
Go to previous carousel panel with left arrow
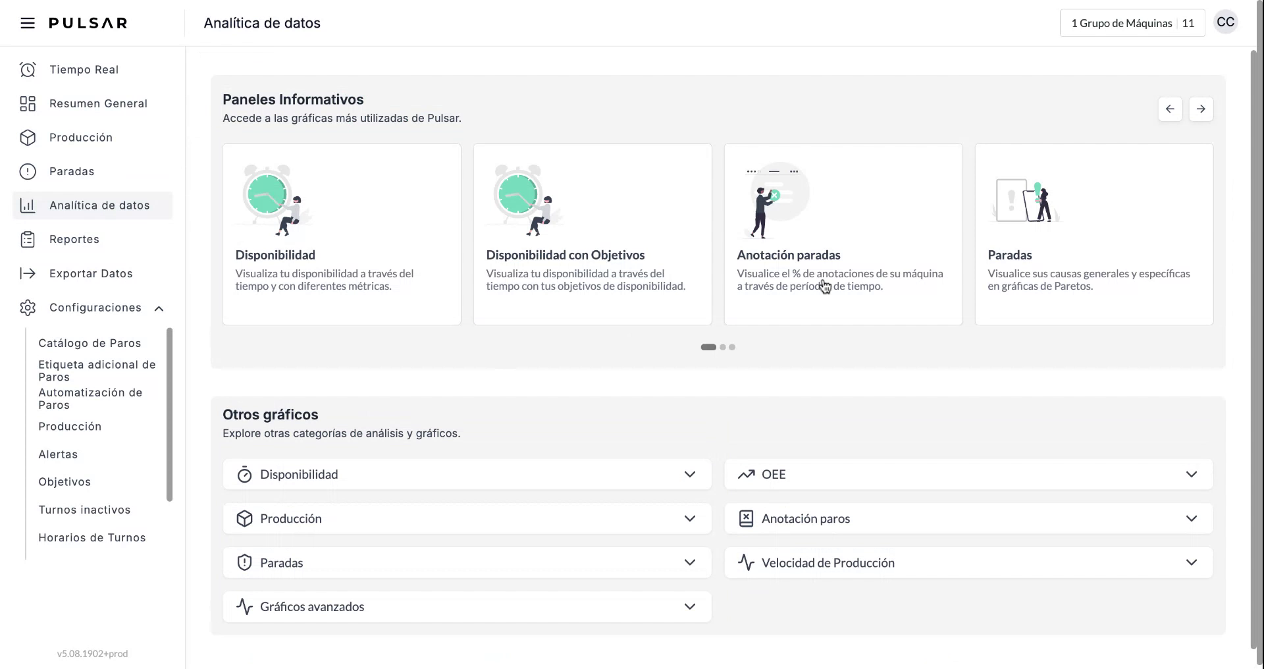pyautogui.click(x=1170, y=109)
